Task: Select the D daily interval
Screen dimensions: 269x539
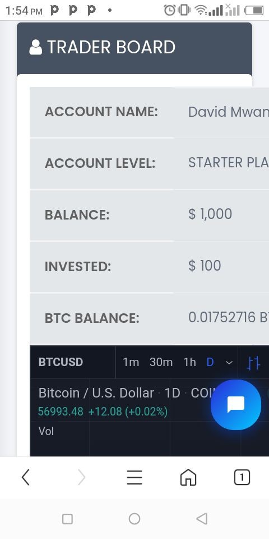Action: (210, 362)
